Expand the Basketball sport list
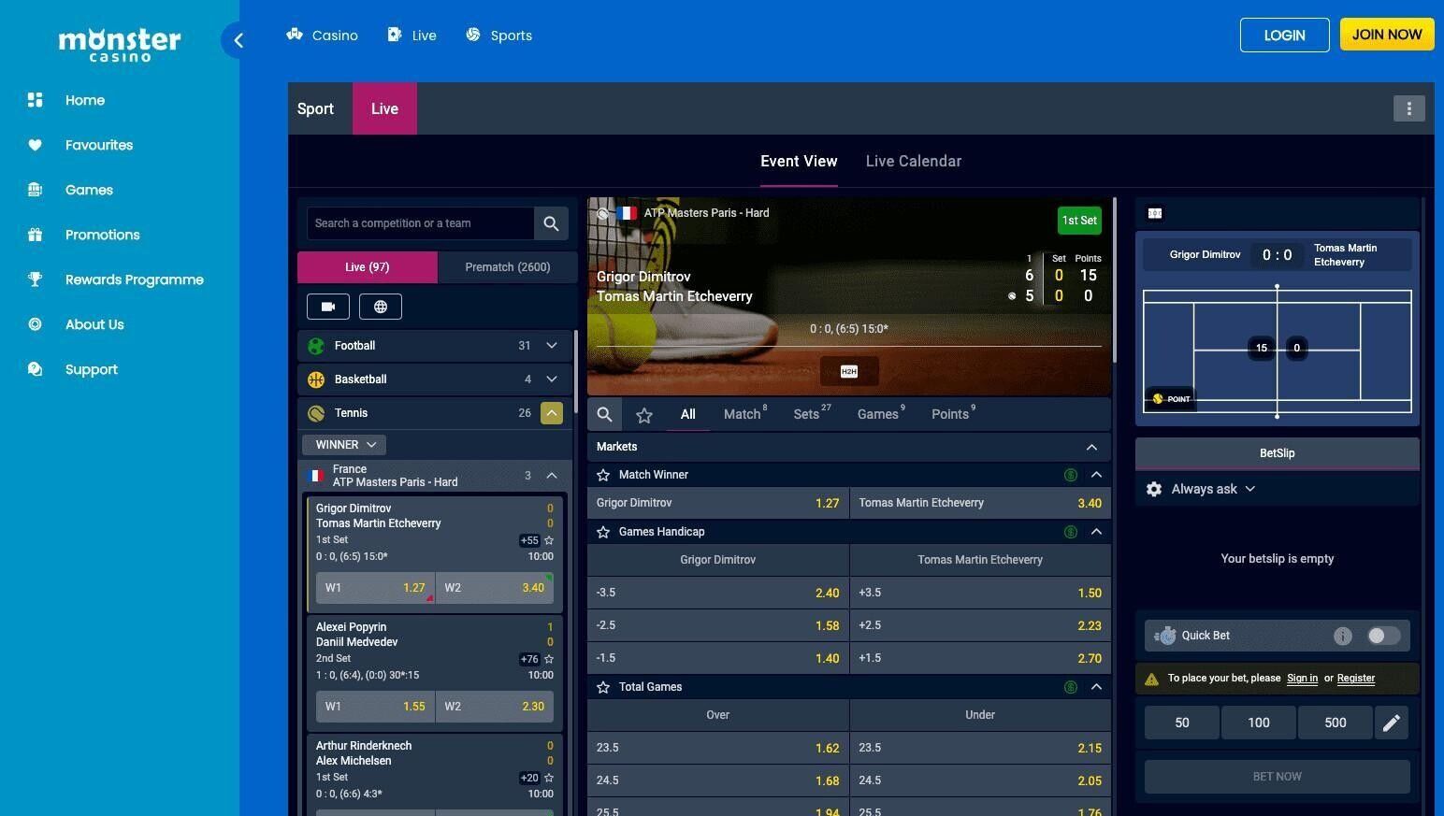This screenshot has width=1444, height=816. 552,379
